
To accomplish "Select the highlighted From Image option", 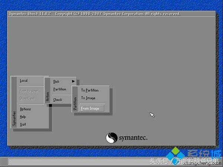I will tap(91, 108).
